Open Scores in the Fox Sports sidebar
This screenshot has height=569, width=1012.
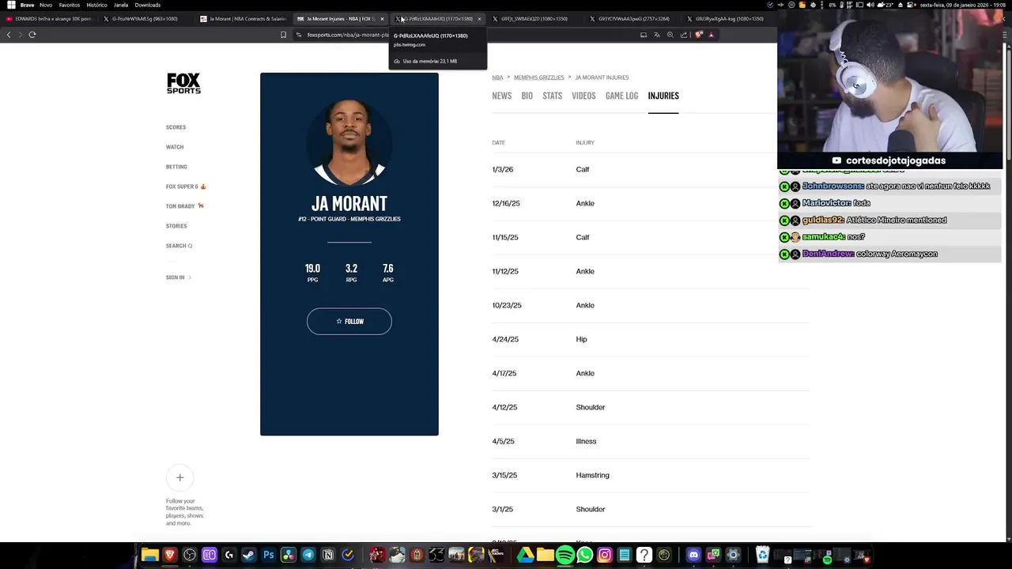(176, 127)
